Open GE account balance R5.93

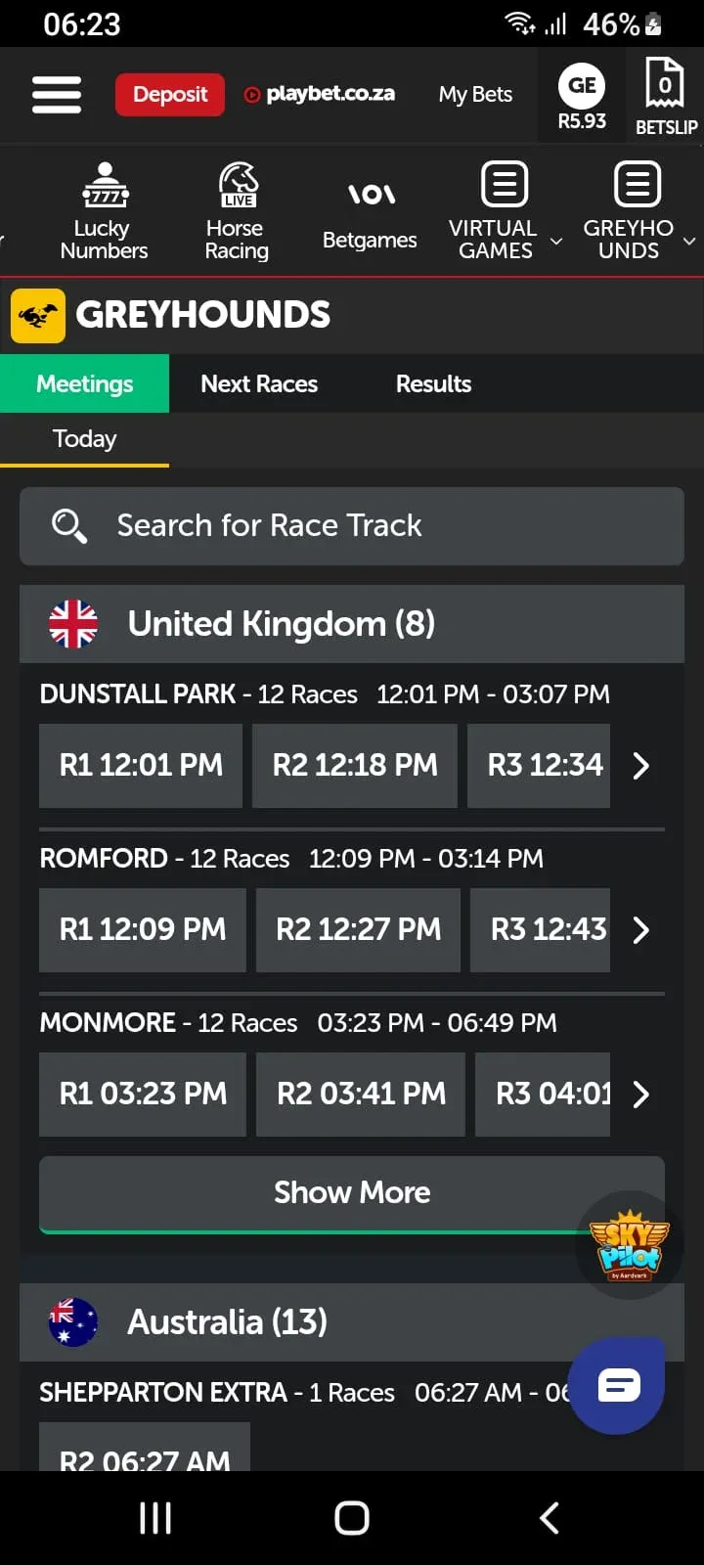(582, 96)
